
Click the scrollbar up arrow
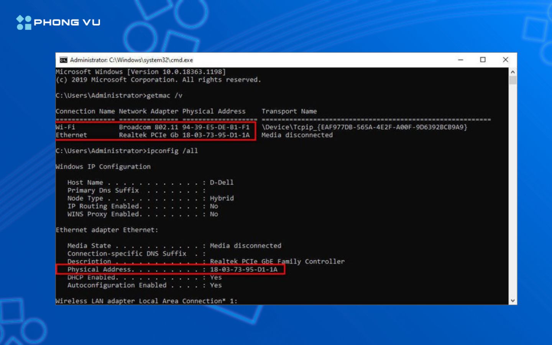512,71
